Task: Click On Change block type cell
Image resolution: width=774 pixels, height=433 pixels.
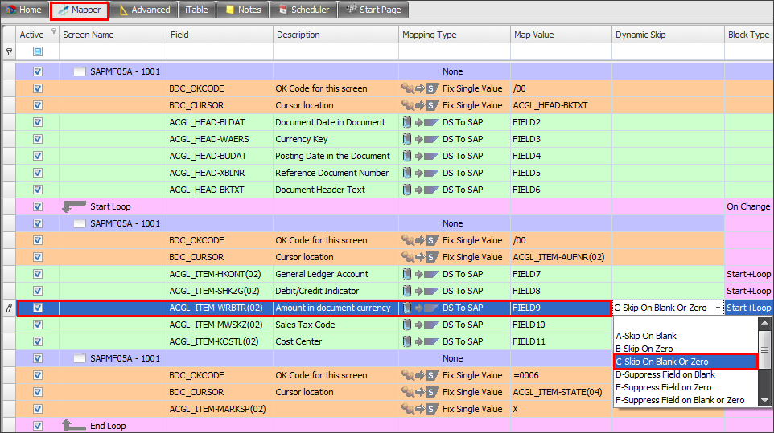Action: point(748,206)
